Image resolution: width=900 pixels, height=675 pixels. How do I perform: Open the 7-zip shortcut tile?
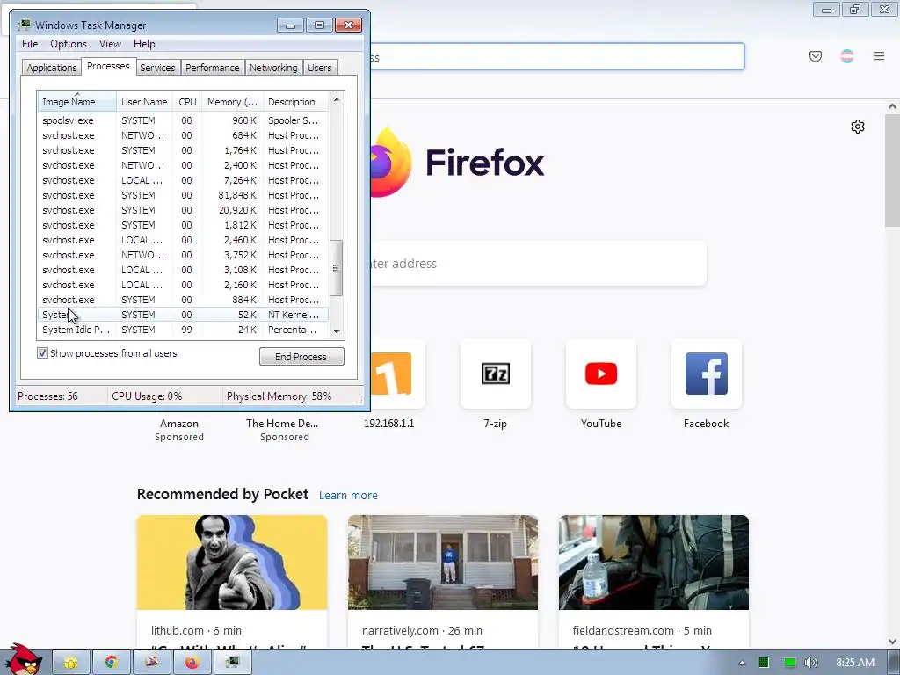(496, 374)
